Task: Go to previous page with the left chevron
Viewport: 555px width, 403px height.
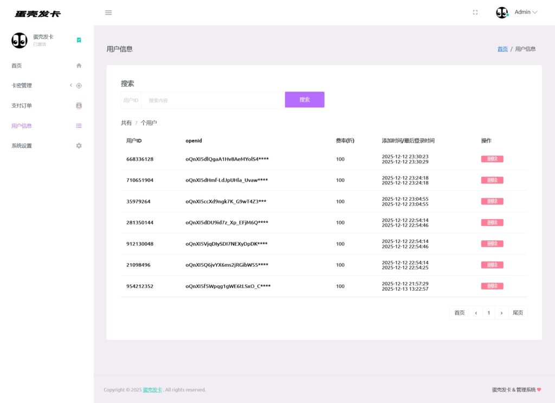Action: tap(476, 313)
